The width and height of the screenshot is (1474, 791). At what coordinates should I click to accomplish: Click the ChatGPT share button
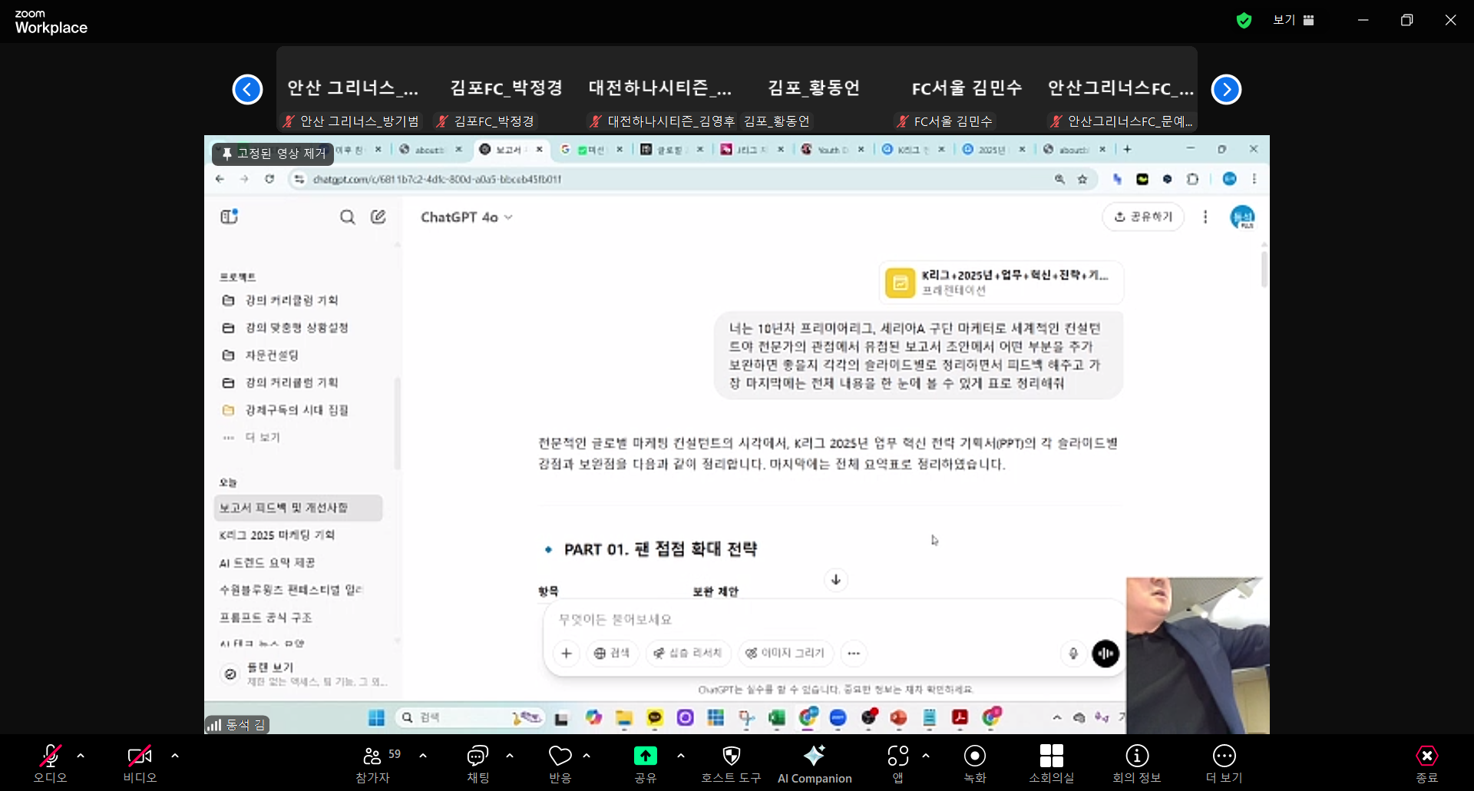(x=1144, y=217)
